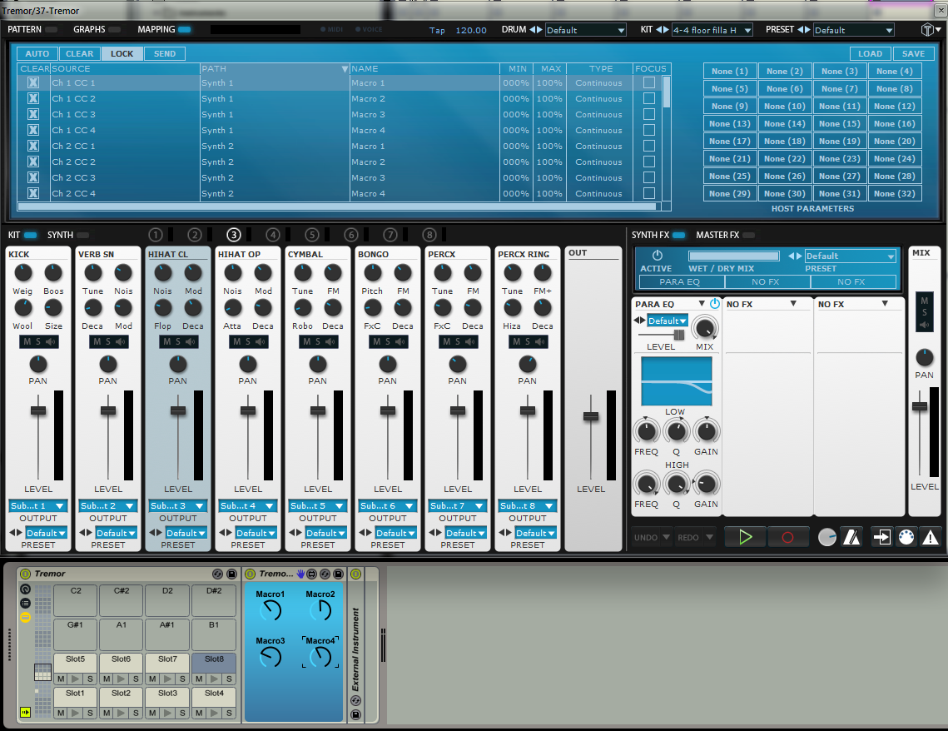Check the Focus box for Ch 1 CC 1

click(x=648, y=83)
